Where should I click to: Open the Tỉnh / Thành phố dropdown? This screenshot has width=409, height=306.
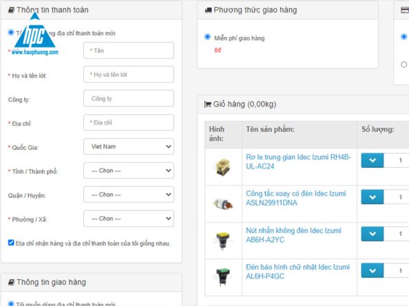pyautogui.click(x=129, y=171)
